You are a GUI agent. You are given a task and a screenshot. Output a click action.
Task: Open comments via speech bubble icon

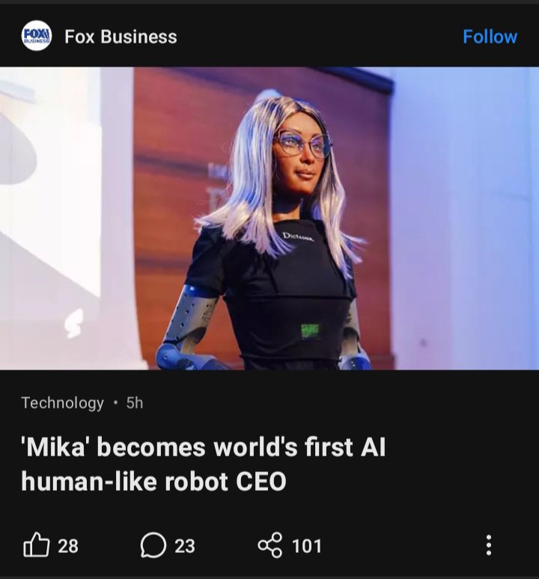[153, 545]
